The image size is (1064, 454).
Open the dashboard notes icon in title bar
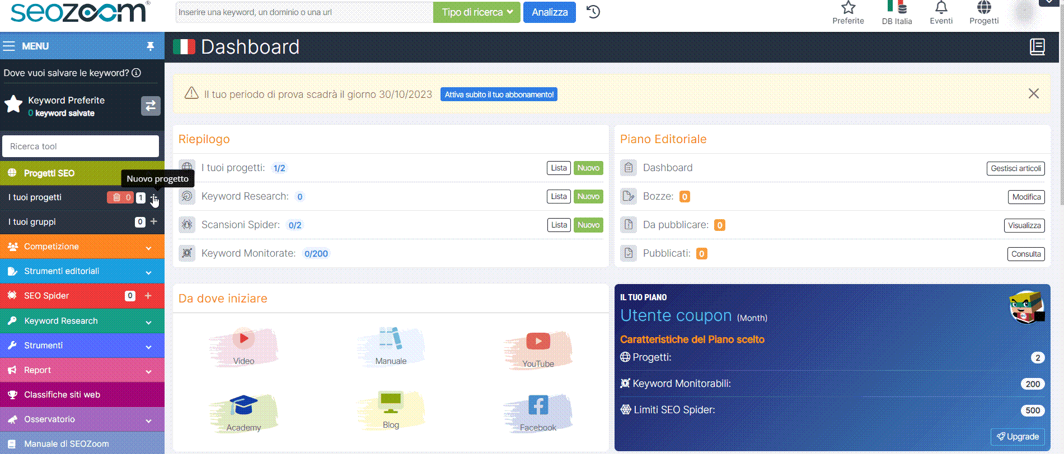point(1037,47)
